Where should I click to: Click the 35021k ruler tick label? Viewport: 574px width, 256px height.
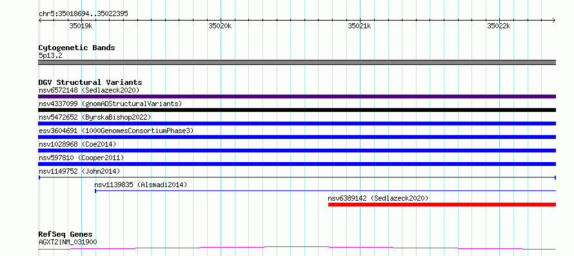pyautogui.click(x=359, y=26)
